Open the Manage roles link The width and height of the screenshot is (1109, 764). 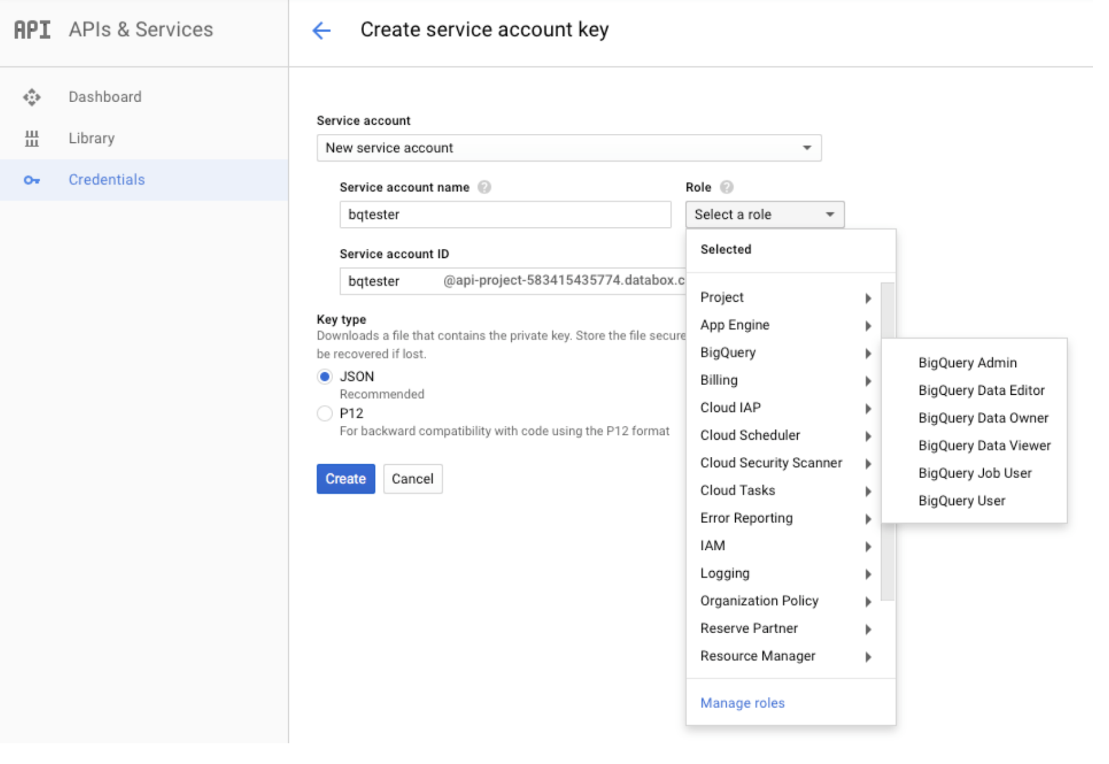pyautogui.click(x=742, y=703)
